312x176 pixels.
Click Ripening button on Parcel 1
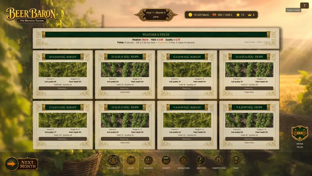(x=63, y=88)
